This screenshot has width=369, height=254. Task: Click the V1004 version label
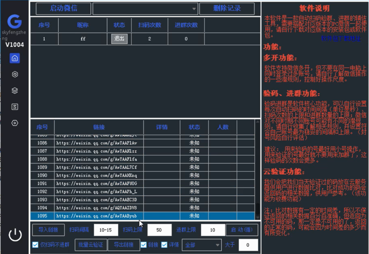[15, 45]
